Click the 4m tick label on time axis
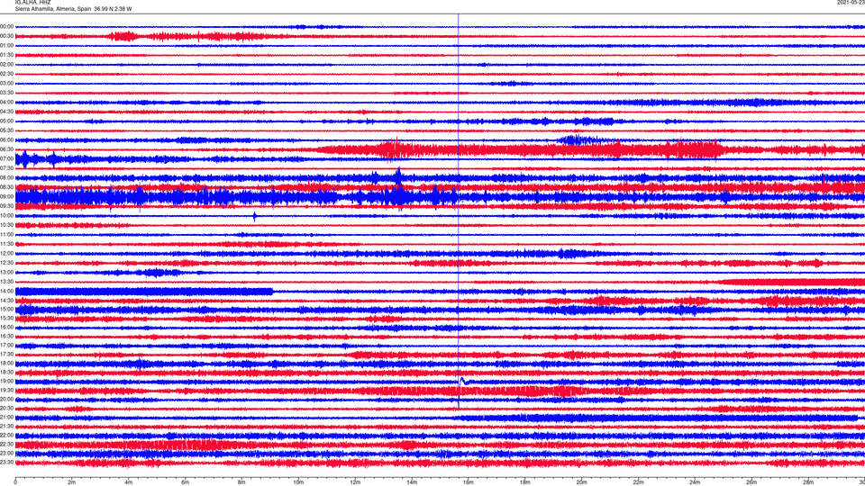The image size is (865, 486). [x=129, y=482]
